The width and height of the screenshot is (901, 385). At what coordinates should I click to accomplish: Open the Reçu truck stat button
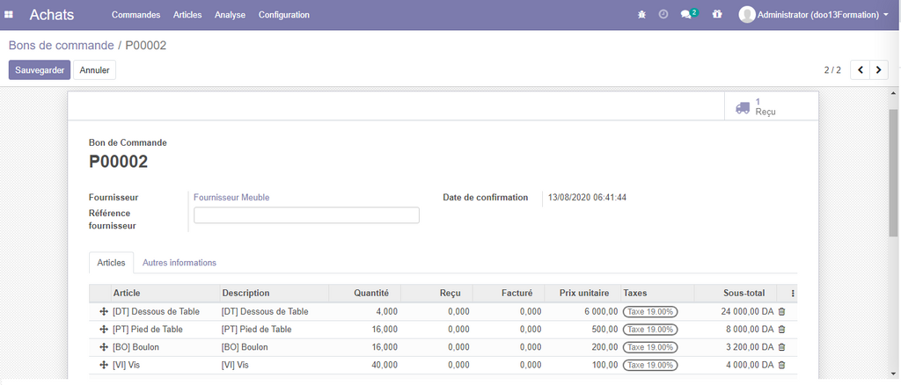pos(757,107)
